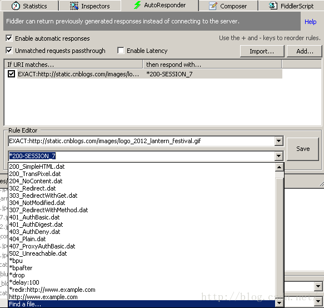Click the Composer pencil icon
This screenshot has width=324, height=308.
coord(213,6)
